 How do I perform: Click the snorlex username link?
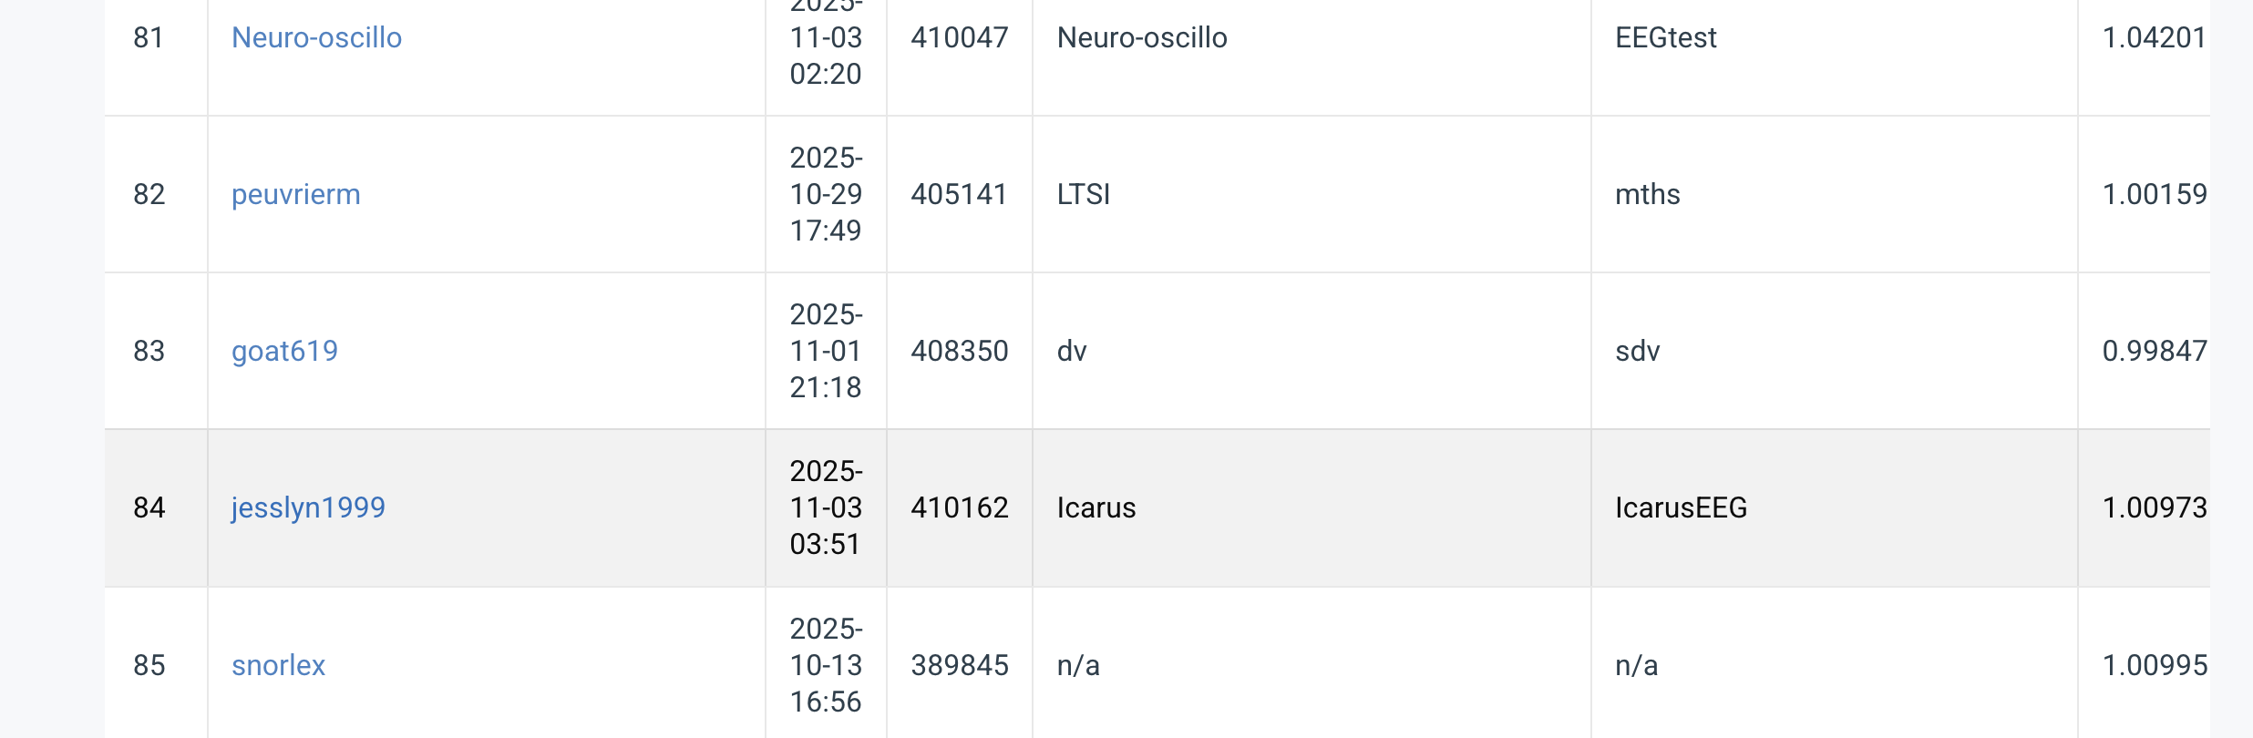(x=278, y=665)
